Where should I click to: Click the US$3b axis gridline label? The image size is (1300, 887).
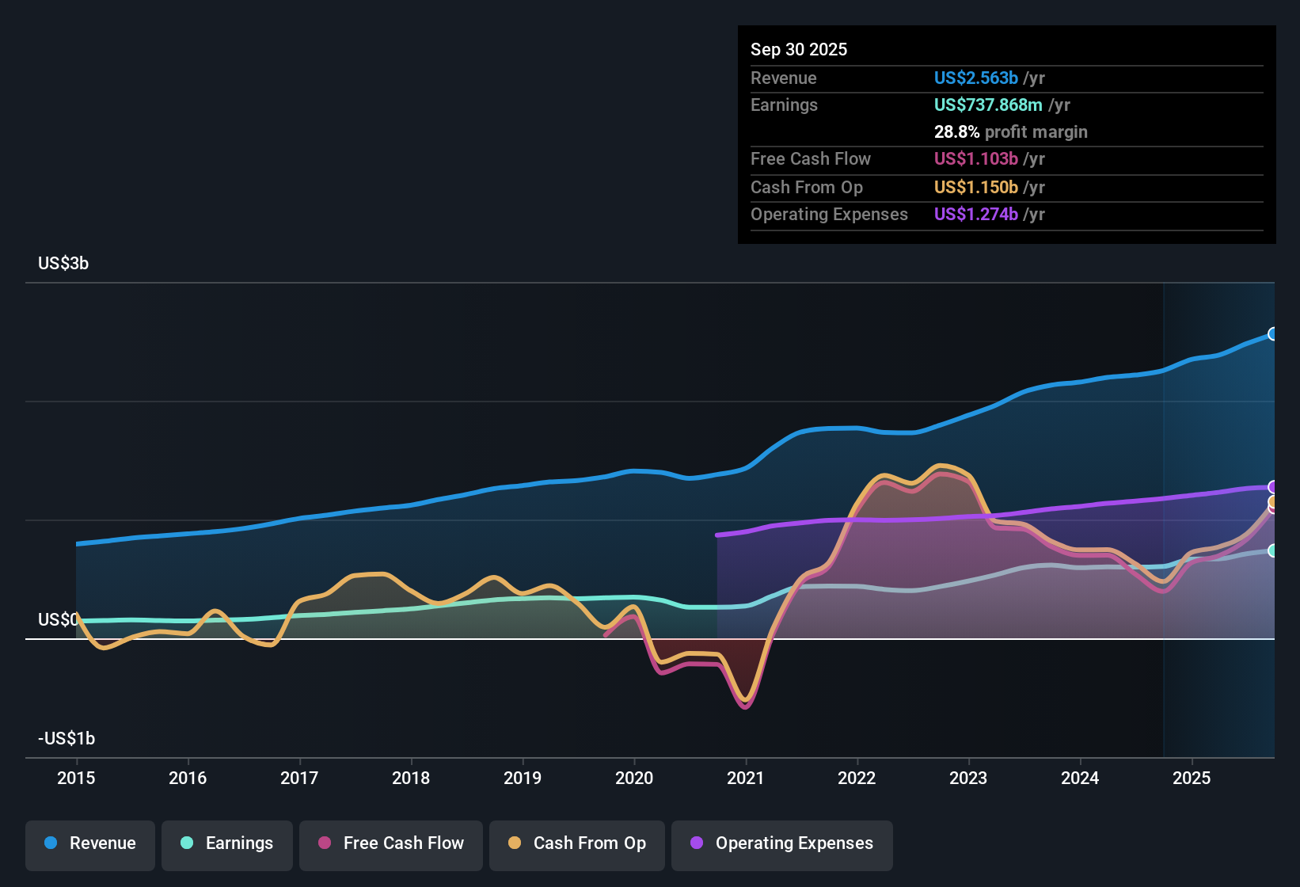click(x=63, y=263)
